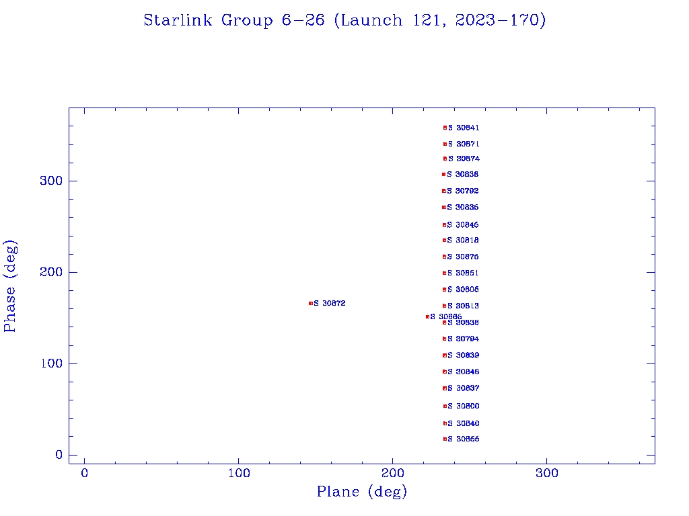Click the "S 30792" label

pos(463,191)
